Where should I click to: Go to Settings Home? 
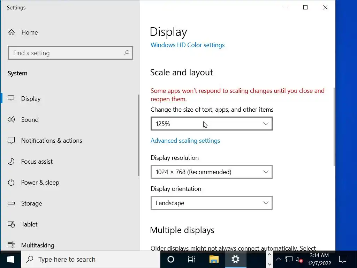click(69, 32)
